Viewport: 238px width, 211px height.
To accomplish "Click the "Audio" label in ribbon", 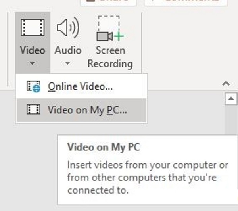I will (68, 50).
